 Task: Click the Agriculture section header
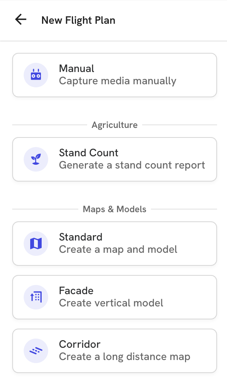click(115, 125)
